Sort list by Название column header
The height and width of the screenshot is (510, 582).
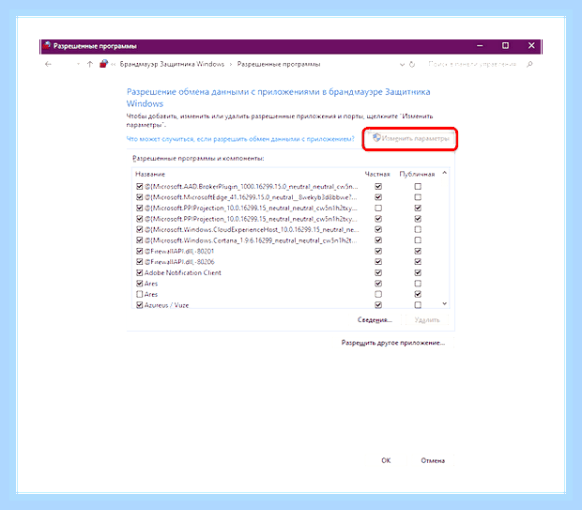coord(150,174)
